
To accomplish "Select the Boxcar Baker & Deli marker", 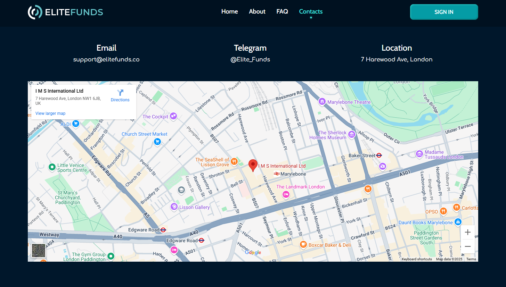I will (x=303, y=245).
